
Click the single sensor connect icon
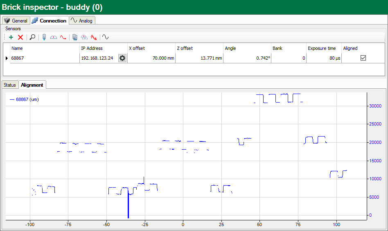point(44,37)
